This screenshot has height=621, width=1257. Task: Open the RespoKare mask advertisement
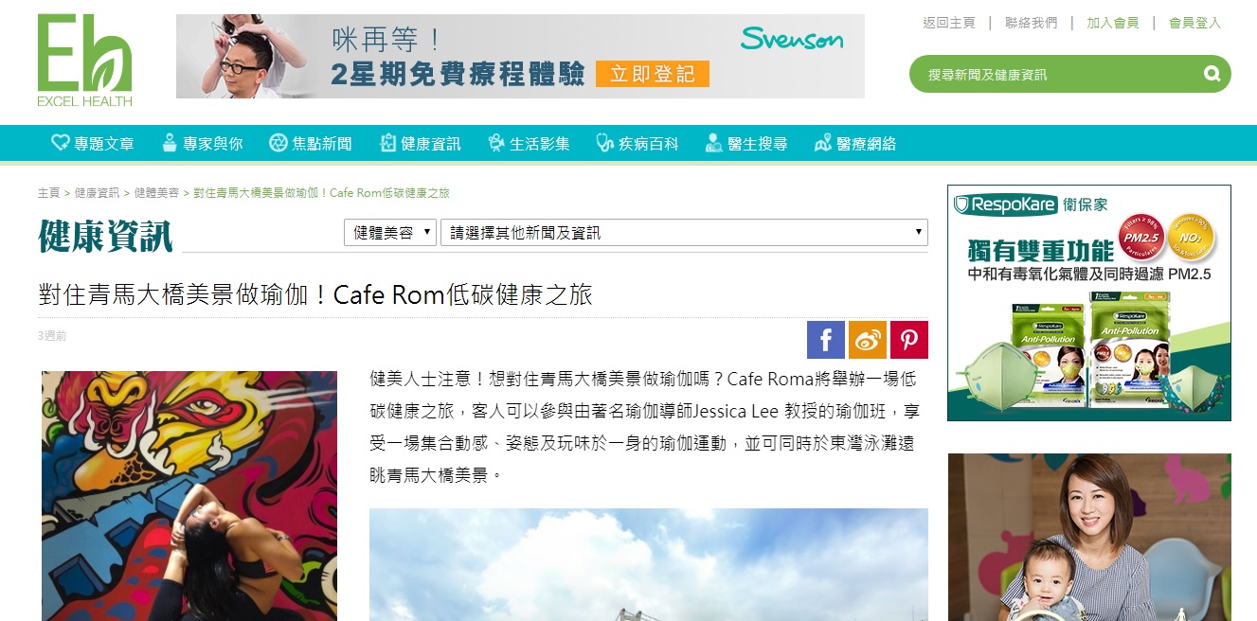[1089, 303]
